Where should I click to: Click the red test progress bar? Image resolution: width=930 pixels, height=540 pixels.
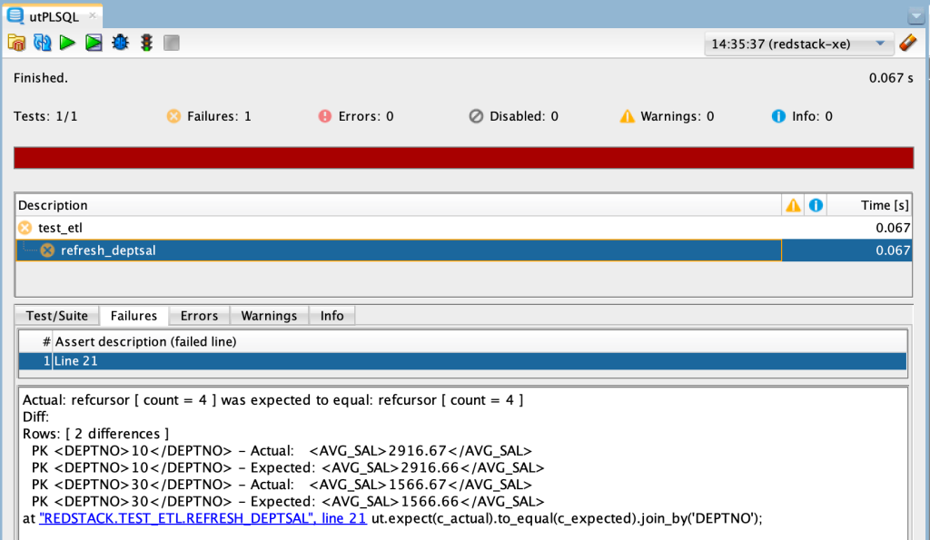[x=462, y=157]
